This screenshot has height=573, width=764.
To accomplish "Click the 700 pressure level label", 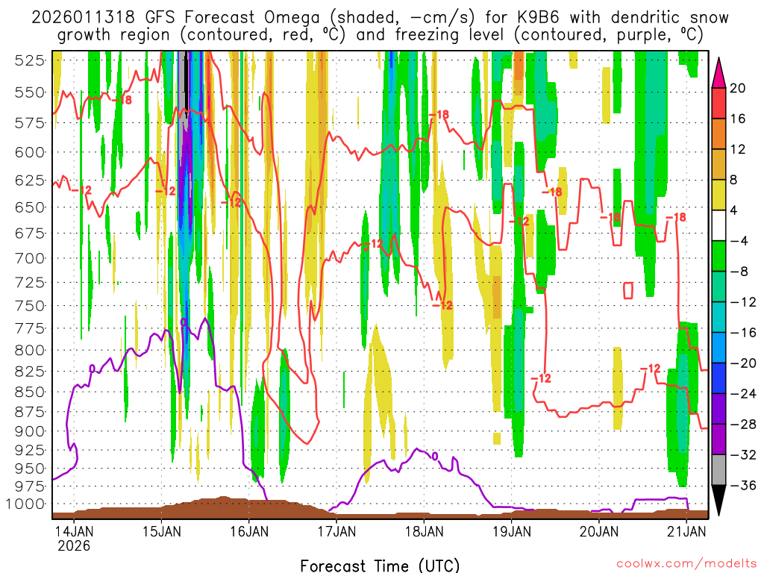I will click(x=30, y=259).
